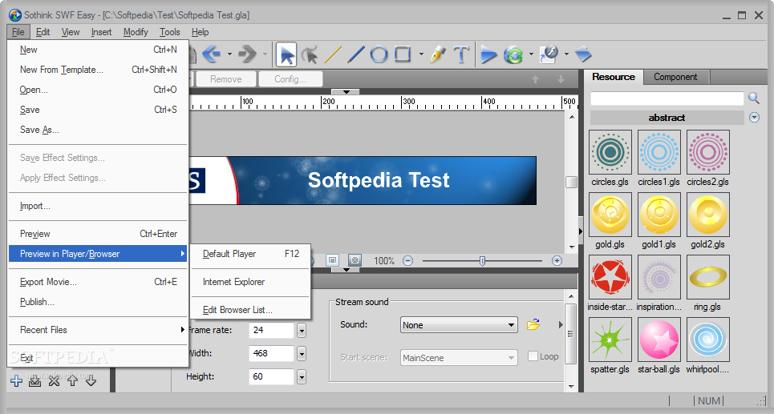Click the Config... button
Viewport: 774px width, 414px height.
(290, 78)
